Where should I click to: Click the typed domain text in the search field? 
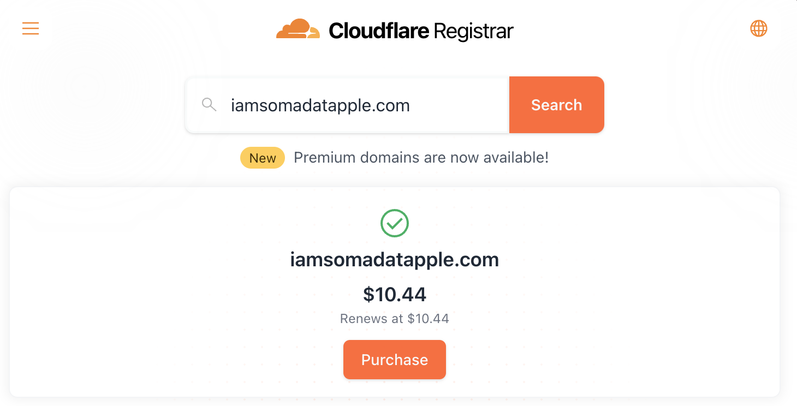click(x=320, y=105)
